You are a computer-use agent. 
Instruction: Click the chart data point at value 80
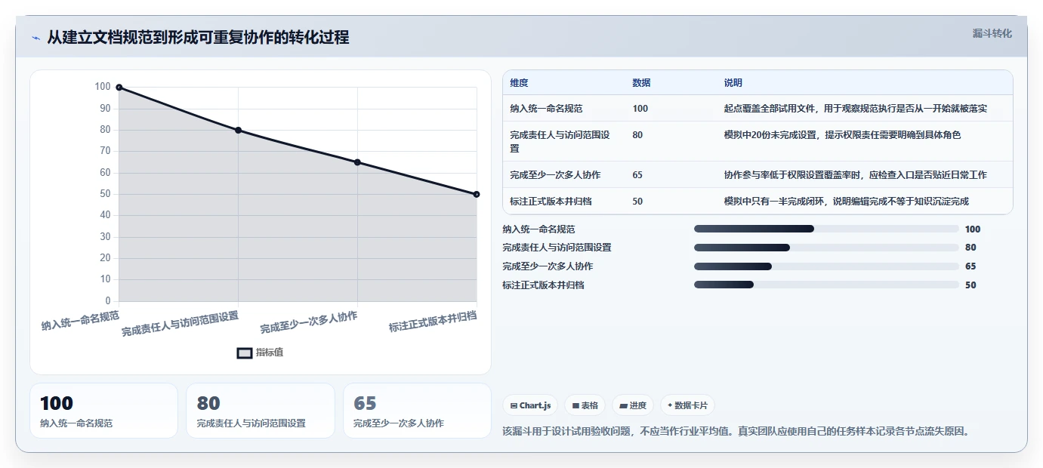(x=238, y=130)
